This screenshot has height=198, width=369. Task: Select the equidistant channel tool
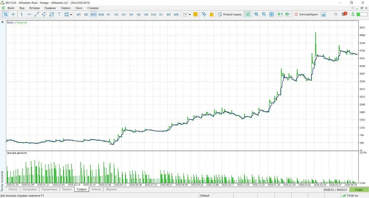pyautogui.click(x=44, y=14)
